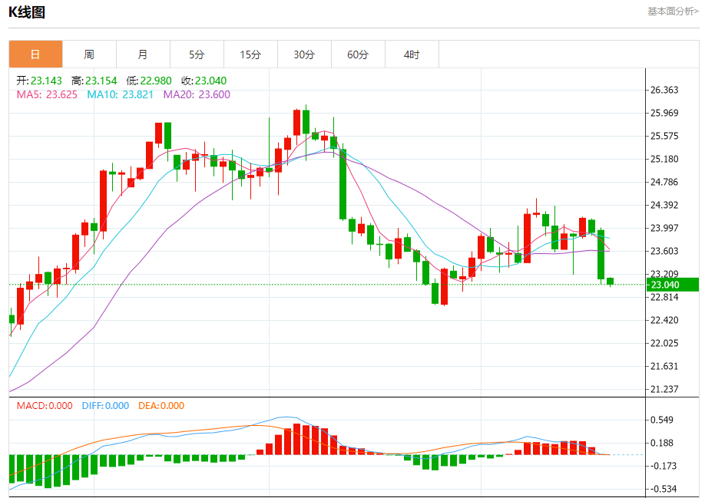Click the 26.363 price axis label
The height and width of the screenshot is (498, 705).
click(664, 90)
